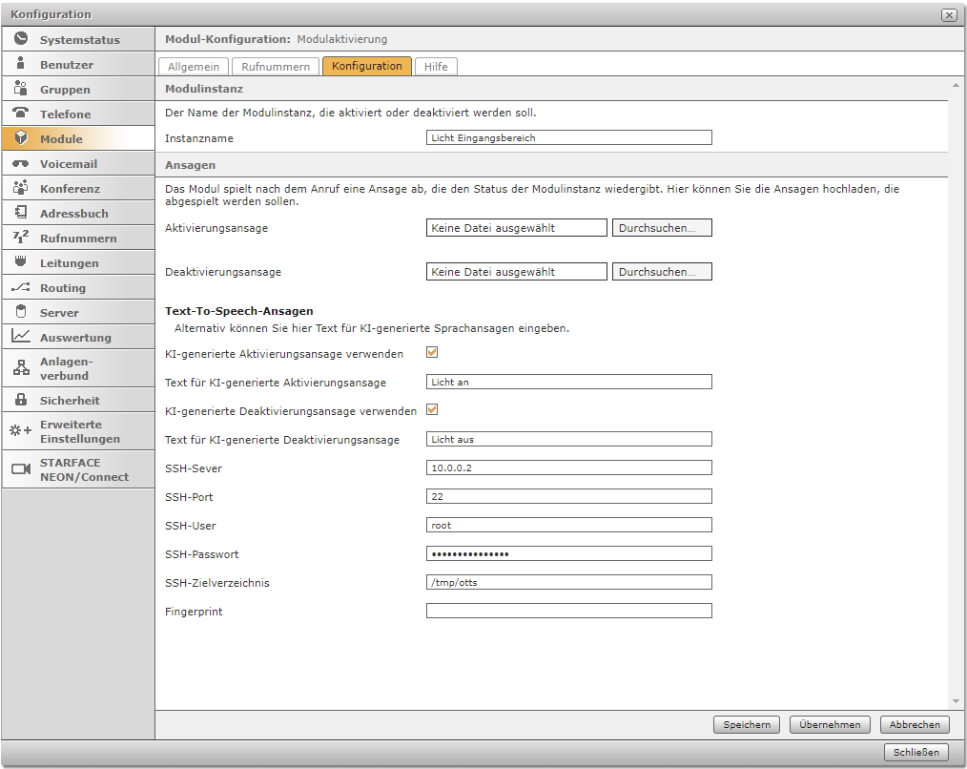
Task: Open the Auswertung sidebar section
Action: click(x=77, y=337)
